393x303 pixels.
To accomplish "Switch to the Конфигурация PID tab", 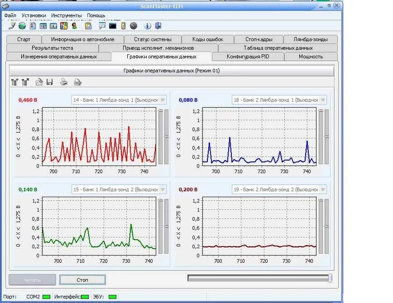I will click(x=248, y=57).
